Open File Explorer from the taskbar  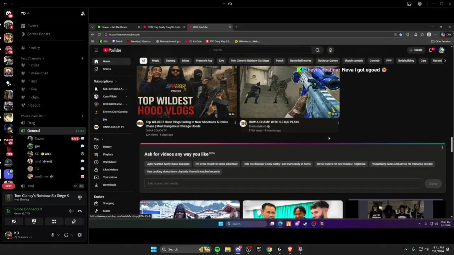(x=227, y=249)
